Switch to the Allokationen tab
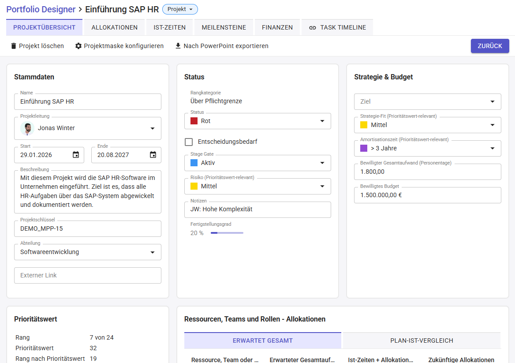This screenshot has width=515, height=363. (x=114, y=27)
